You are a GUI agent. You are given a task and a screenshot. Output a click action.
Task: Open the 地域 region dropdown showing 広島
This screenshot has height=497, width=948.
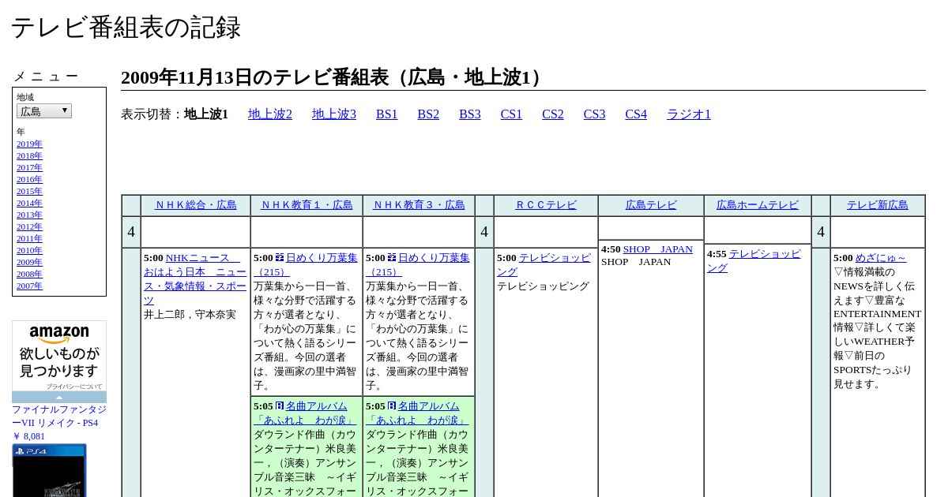point(44,111)
